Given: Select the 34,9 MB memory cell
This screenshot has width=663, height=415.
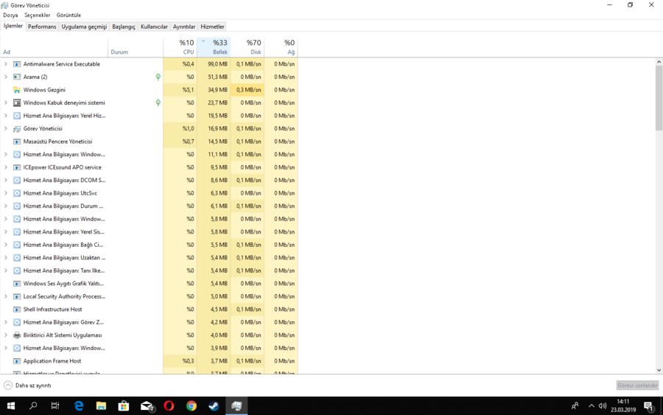Looking at the screenshot, I should click(x=214, y=90).
